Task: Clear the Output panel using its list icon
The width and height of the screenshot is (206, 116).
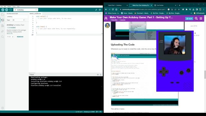Action: pyautogui.click(x=98, y=74)
